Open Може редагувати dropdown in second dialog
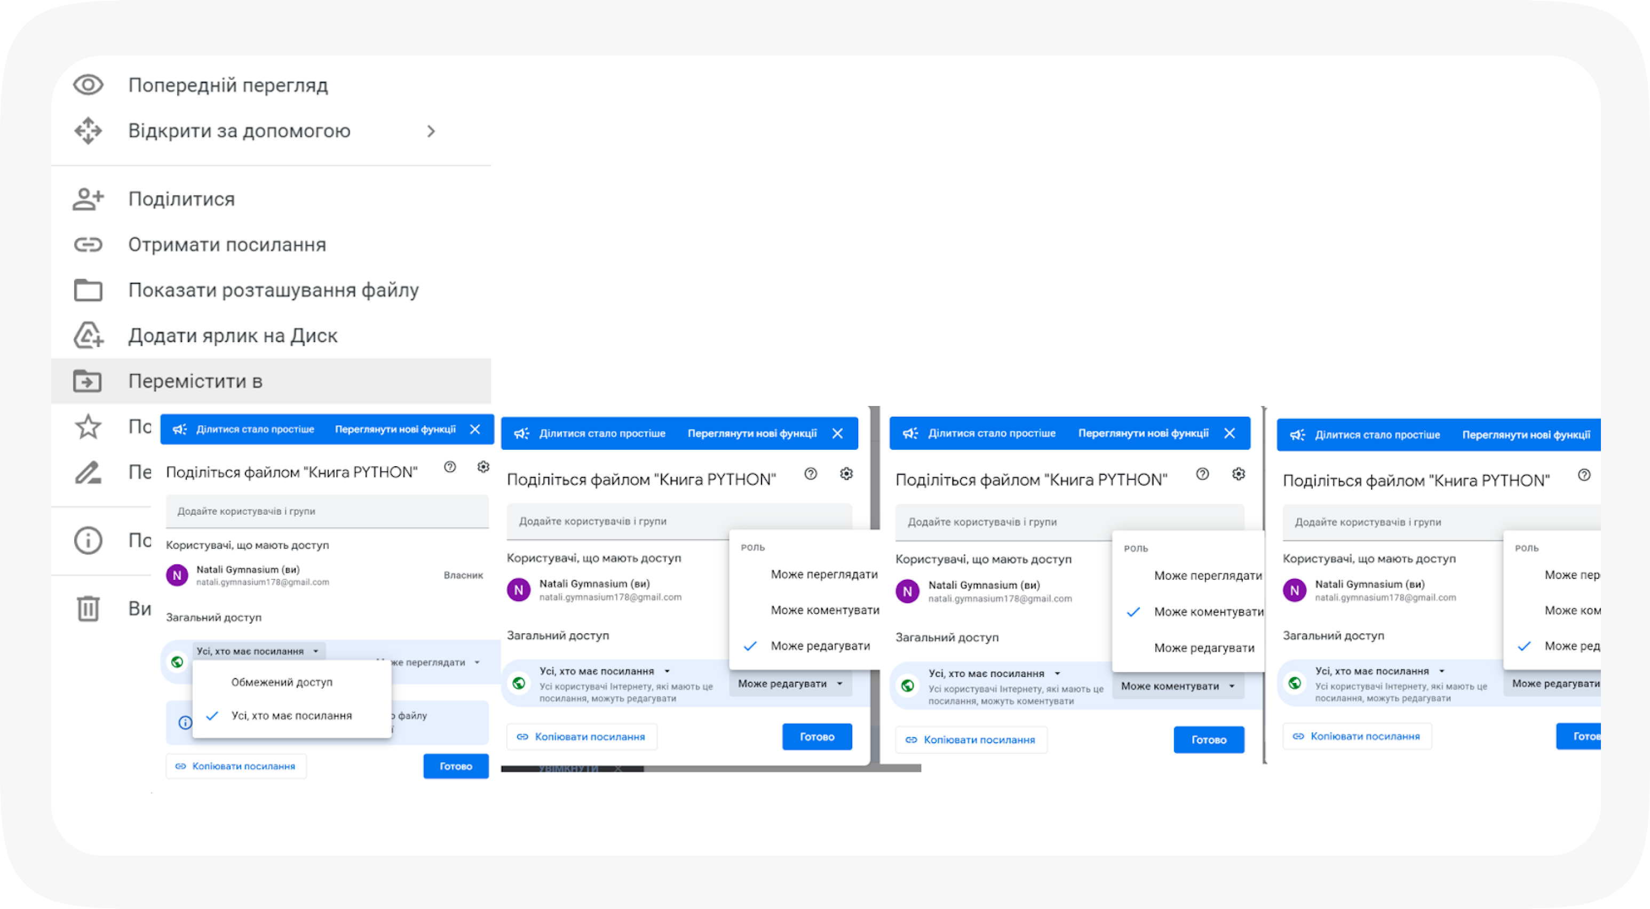 [790, 684]
